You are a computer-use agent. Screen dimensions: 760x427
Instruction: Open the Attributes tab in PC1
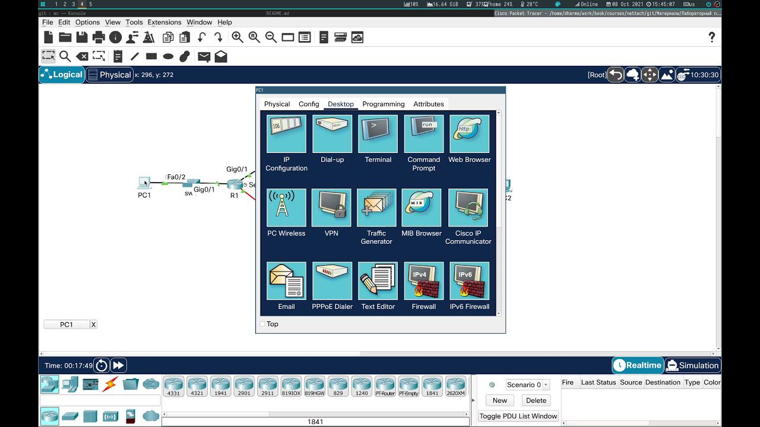point(429,104)
